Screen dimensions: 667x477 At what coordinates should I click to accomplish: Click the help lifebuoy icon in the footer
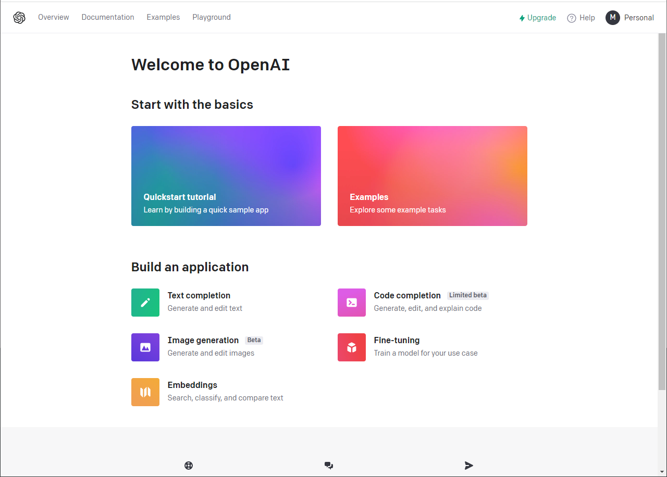coord(189,465)
